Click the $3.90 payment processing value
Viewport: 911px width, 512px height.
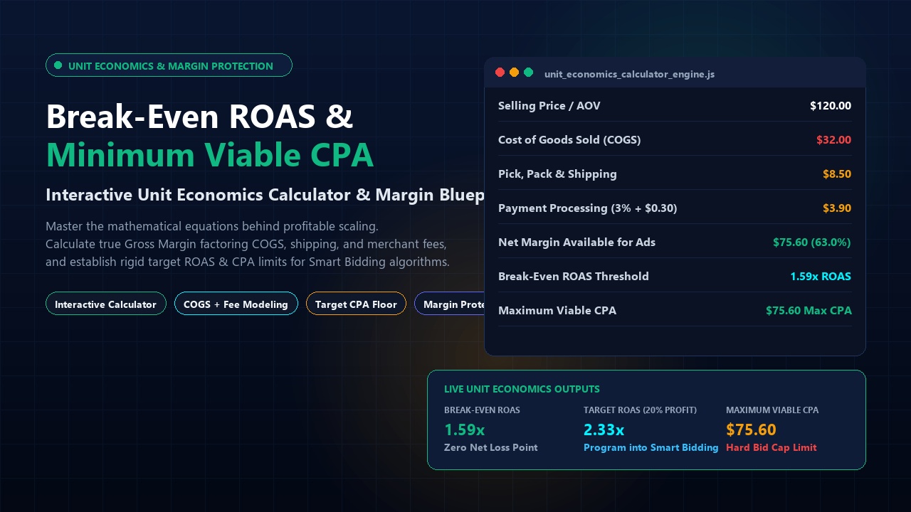837,208
